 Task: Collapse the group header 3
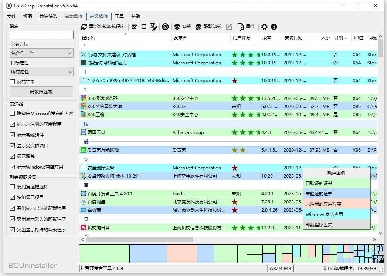(x=85, y=90)
